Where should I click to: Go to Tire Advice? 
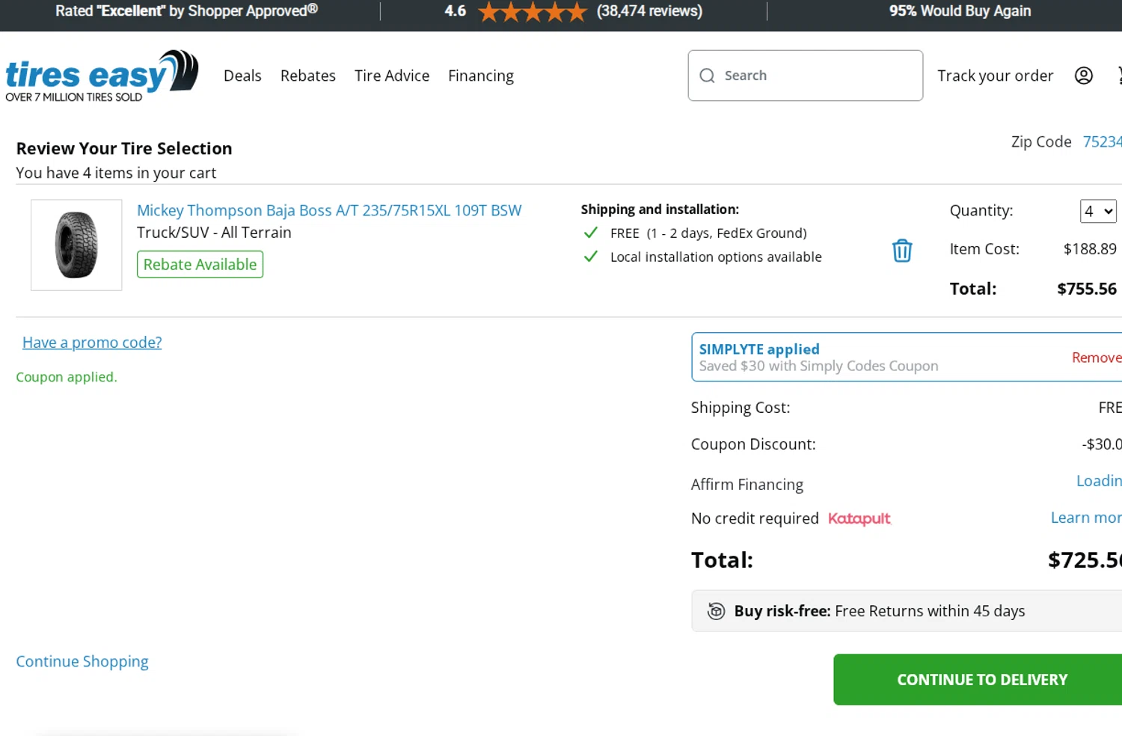(x=392, y=76)
